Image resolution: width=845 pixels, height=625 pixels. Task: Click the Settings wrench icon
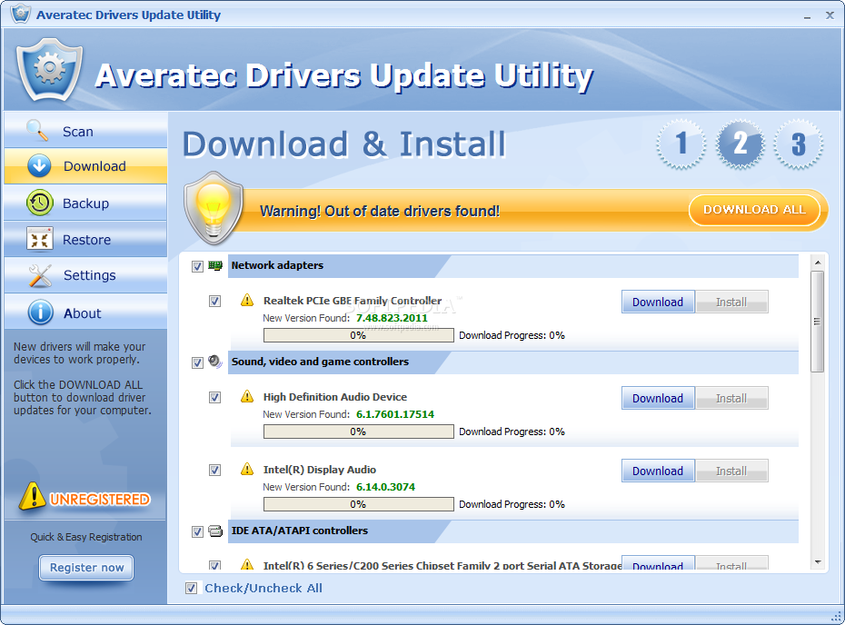coord(40,275)
